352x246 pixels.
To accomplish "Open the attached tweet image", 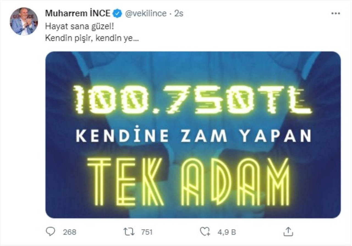I will [193, 135].
